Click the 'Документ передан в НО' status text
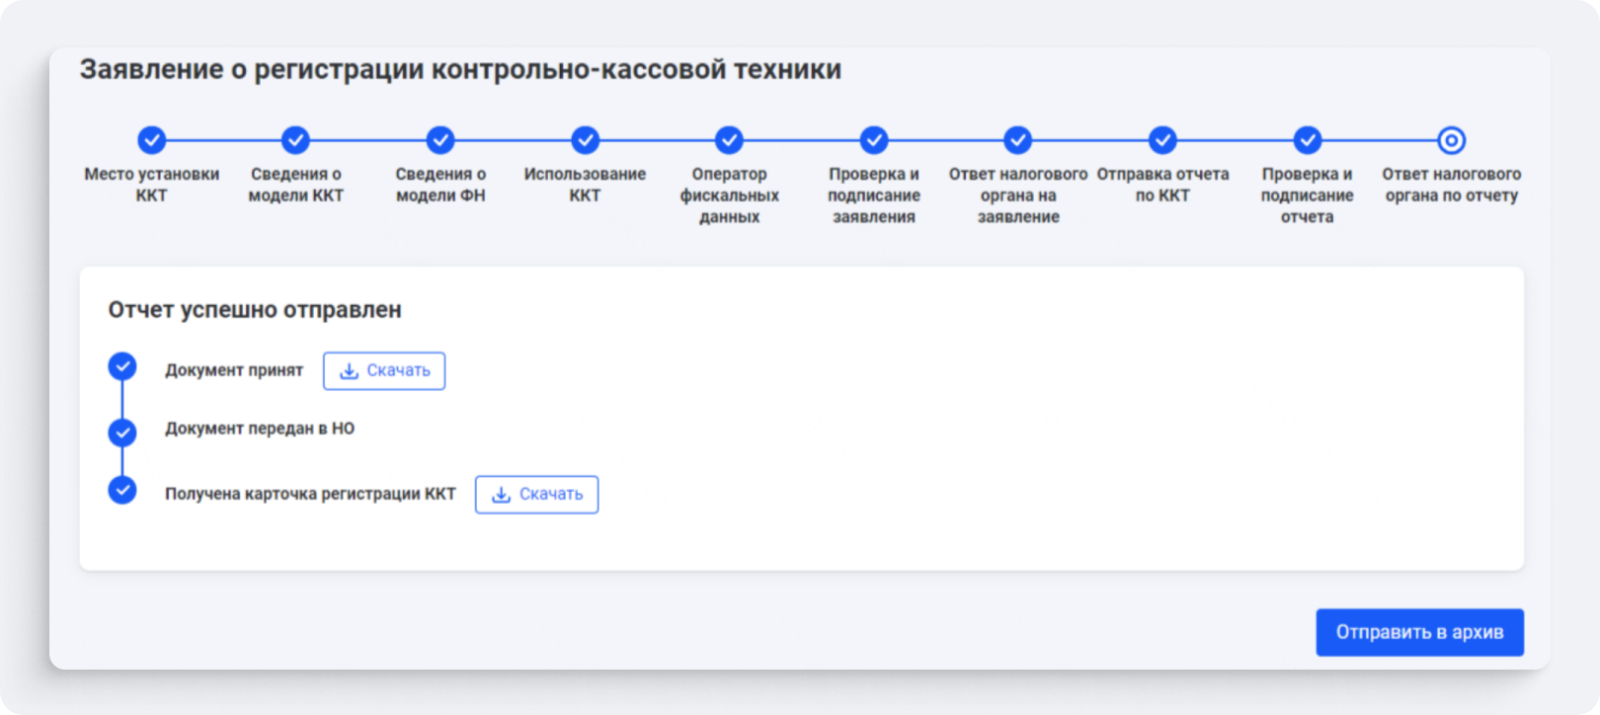The image size is (1600, 715). 260,429
